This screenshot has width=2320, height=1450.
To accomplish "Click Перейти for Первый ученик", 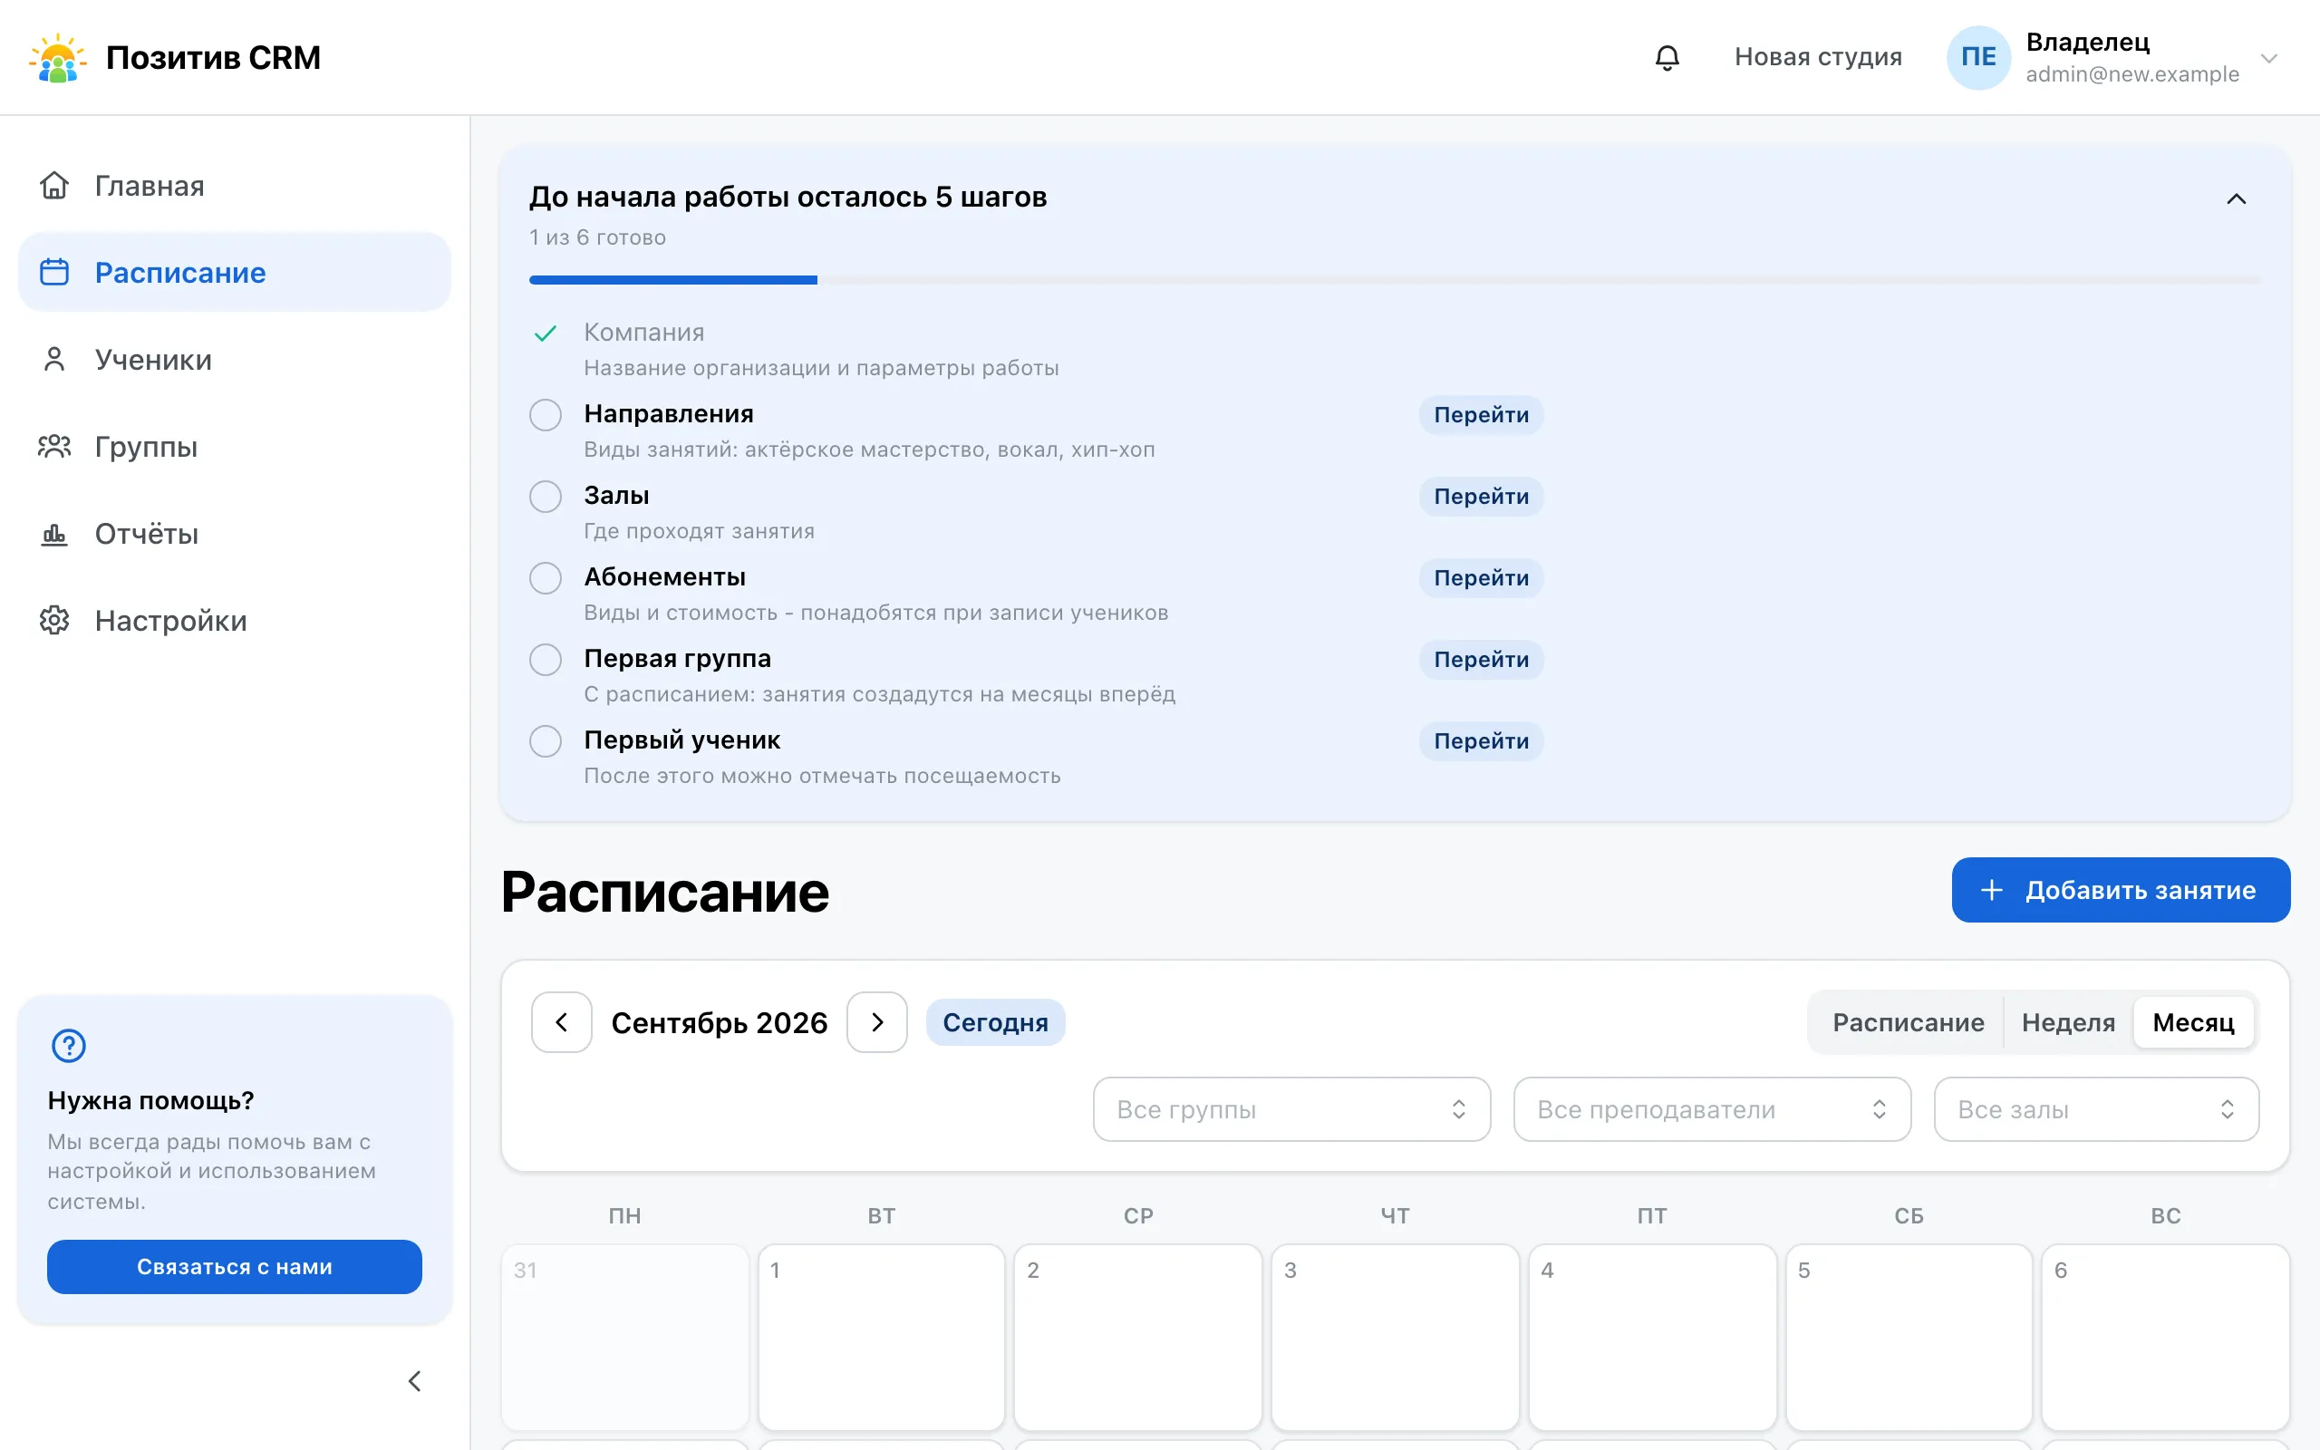I will pyautogui.click(x=1481, y=741).
